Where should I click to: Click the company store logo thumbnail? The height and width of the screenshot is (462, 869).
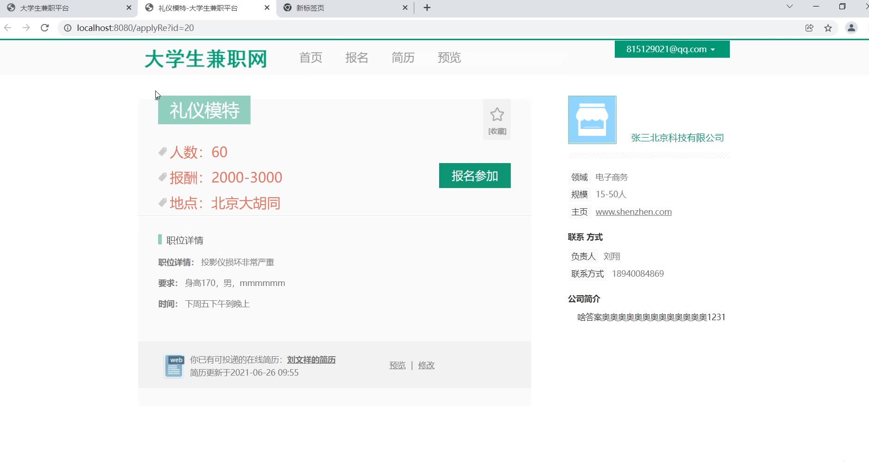tap(592, 120)
